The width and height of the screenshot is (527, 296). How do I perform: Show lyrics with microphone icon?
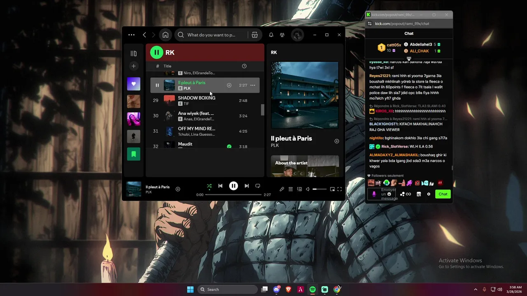pos(282,189)
